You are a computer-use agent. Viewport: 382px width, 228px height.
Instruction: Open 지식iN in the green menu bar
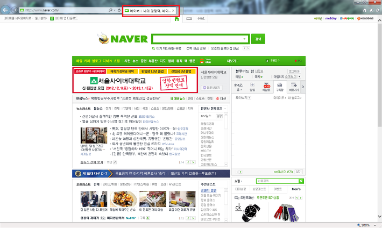pyautogui.click(x=107, y=61)
